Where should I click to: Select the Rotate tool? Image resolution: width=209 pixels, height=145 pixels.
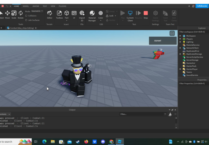(x=21, y=14)
